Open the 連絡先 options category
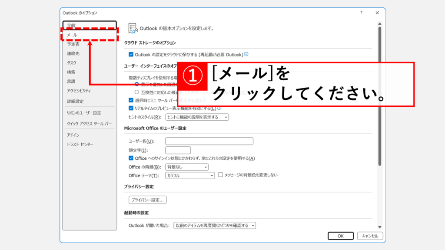445x250 pixels. [x=90, y=53]
